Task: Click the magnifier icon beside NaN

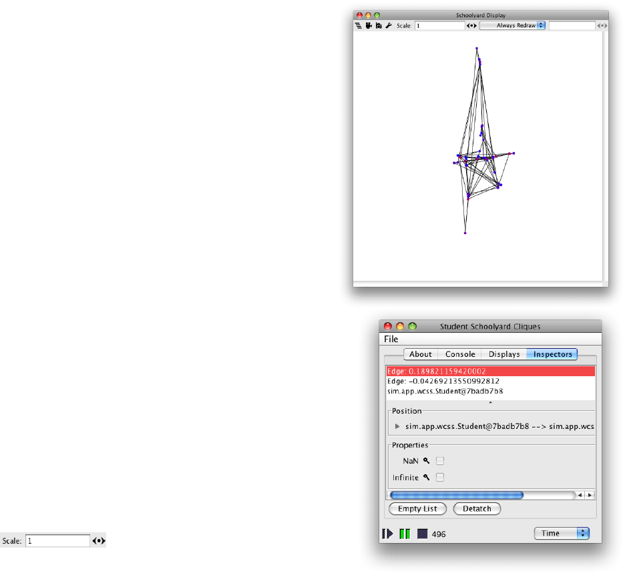Action: pyautogui.click(x=426, y=461)
